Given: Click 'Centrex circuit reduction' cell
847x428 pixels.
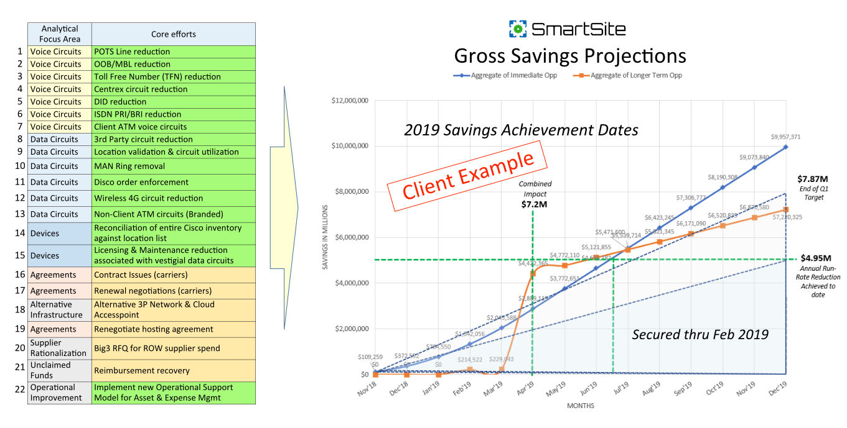Looking at the screenshot, I should coord(174,89).
